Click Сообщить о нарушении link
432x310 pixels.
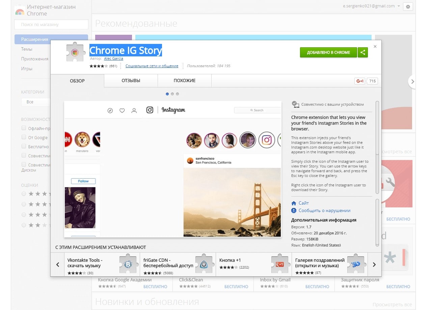(325, 210)
